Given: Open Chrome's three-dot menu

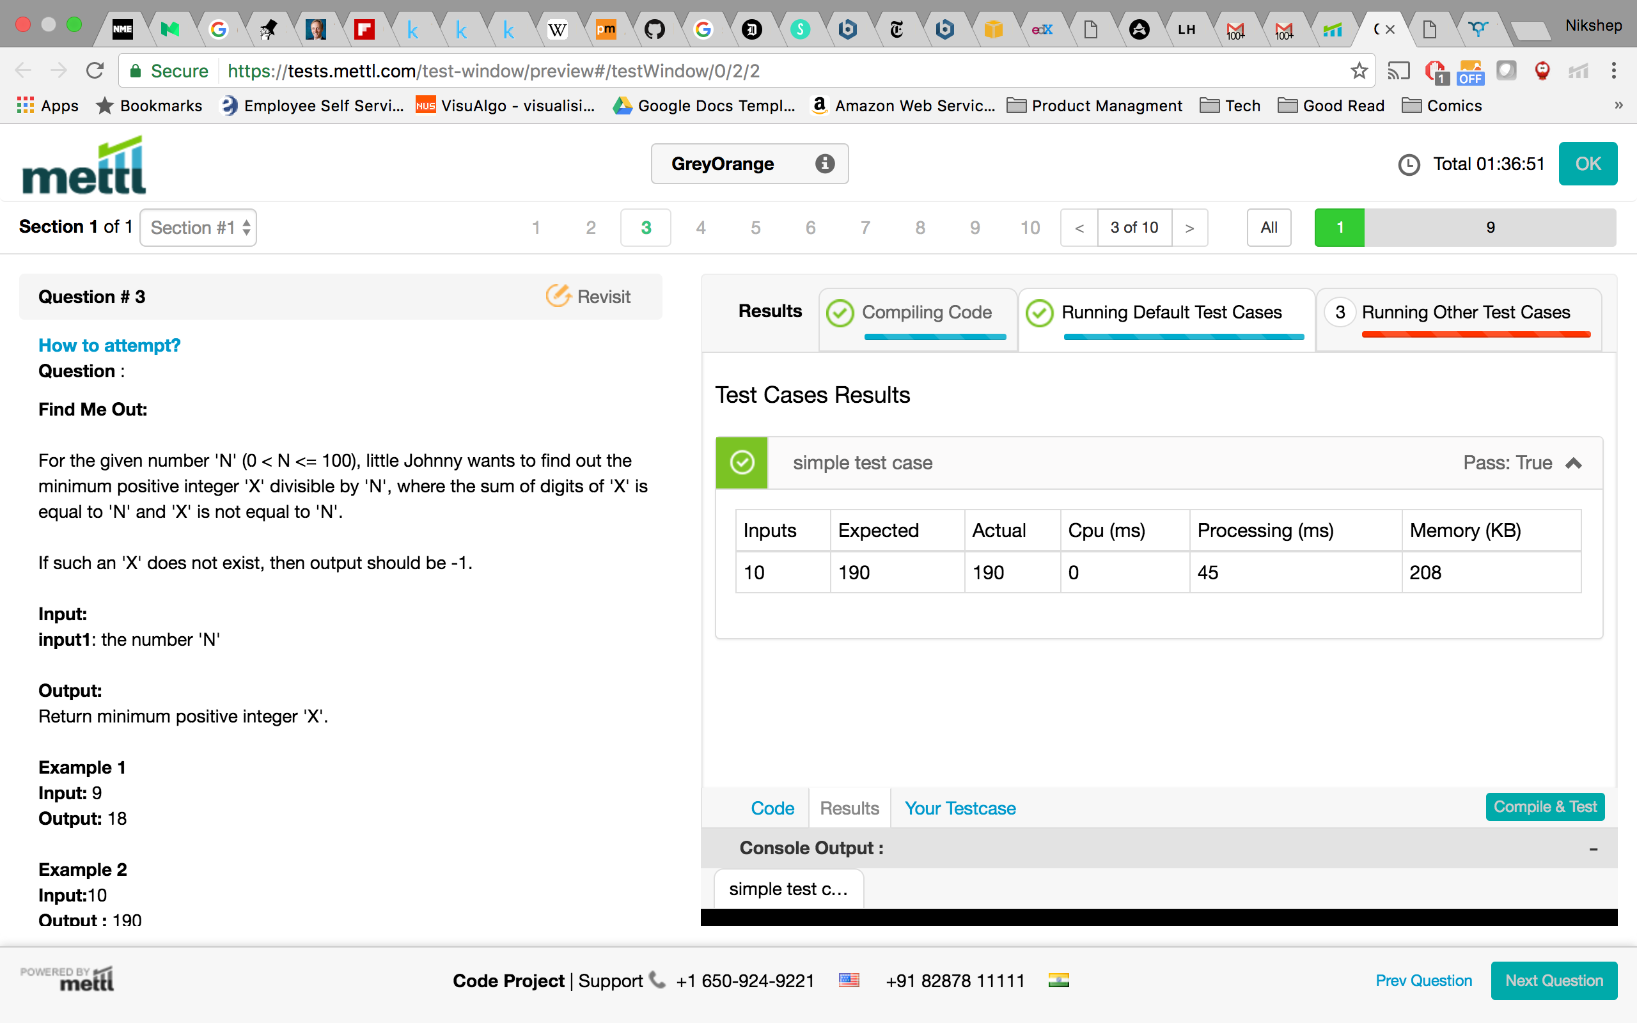Looking at the screenshot, I should pos(1614,70).
